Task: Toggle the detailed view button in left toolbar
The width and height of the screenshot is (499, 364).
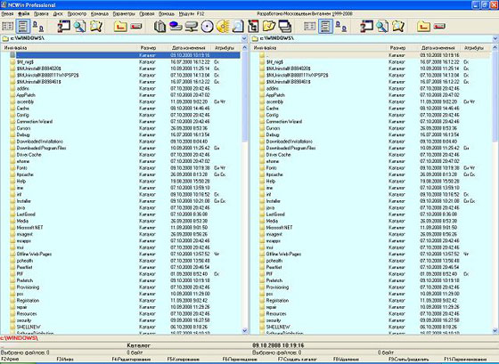Action: coord(23,27)
